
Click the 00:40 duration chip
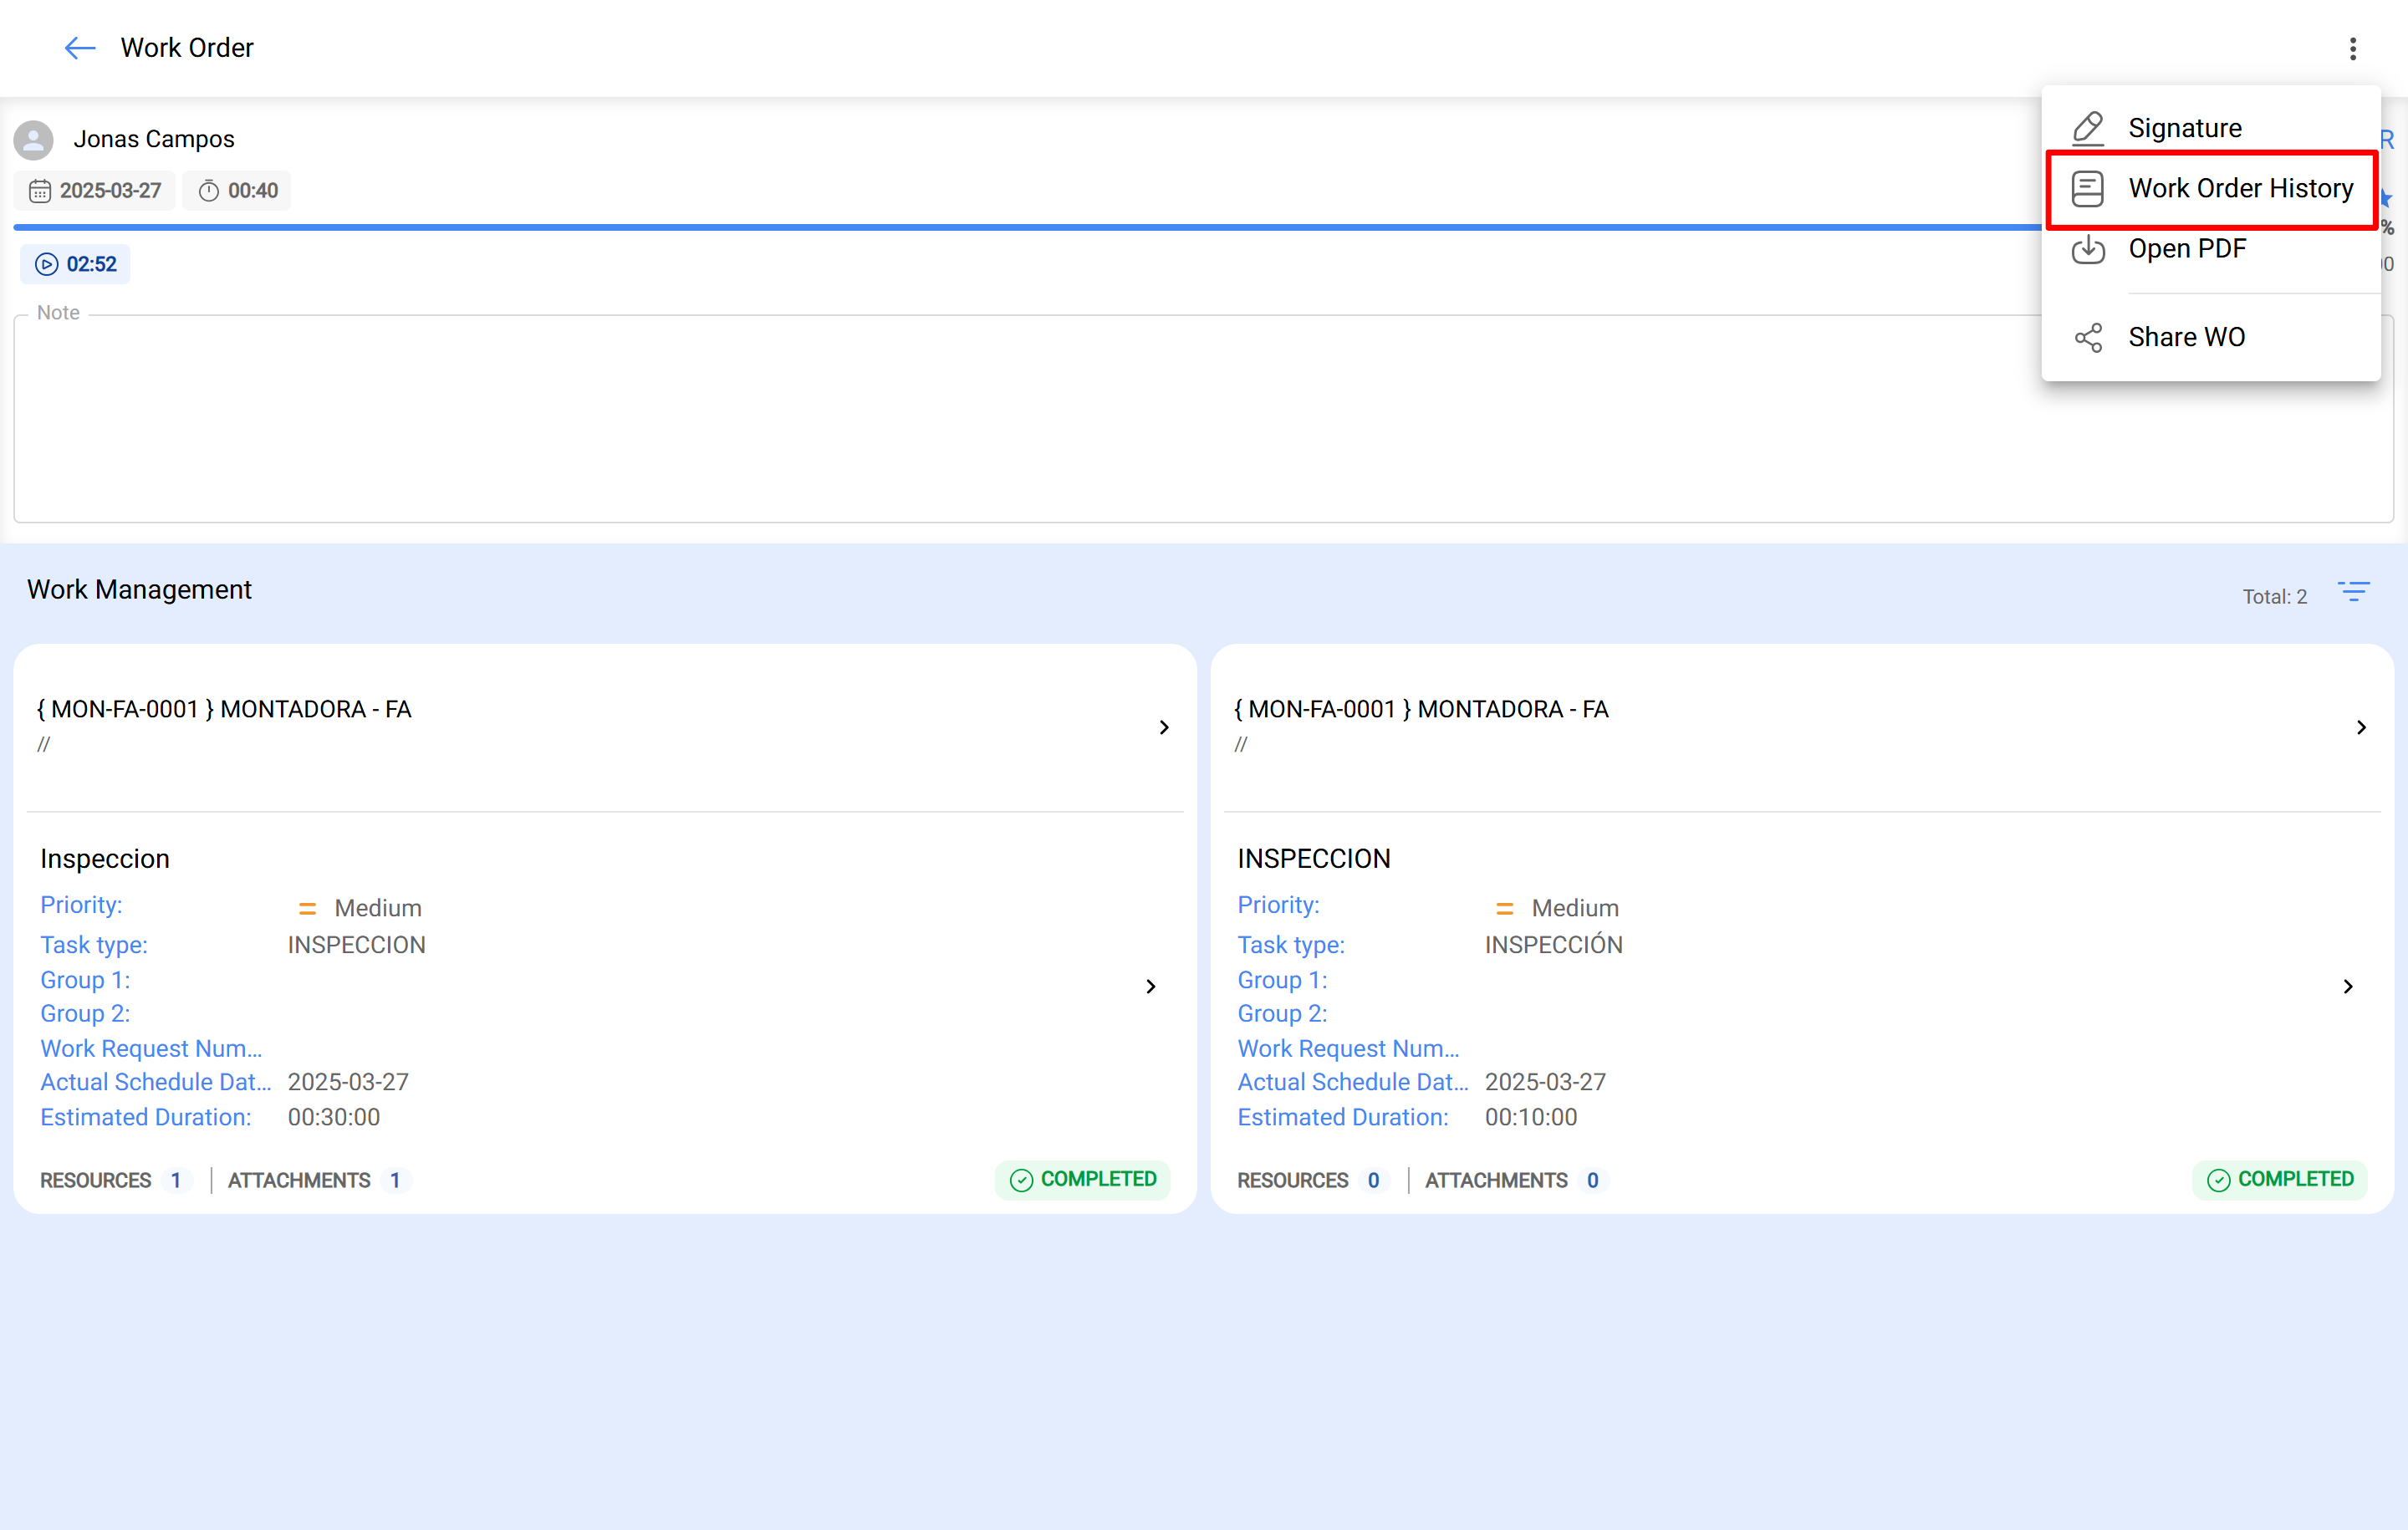coord(237,191)
